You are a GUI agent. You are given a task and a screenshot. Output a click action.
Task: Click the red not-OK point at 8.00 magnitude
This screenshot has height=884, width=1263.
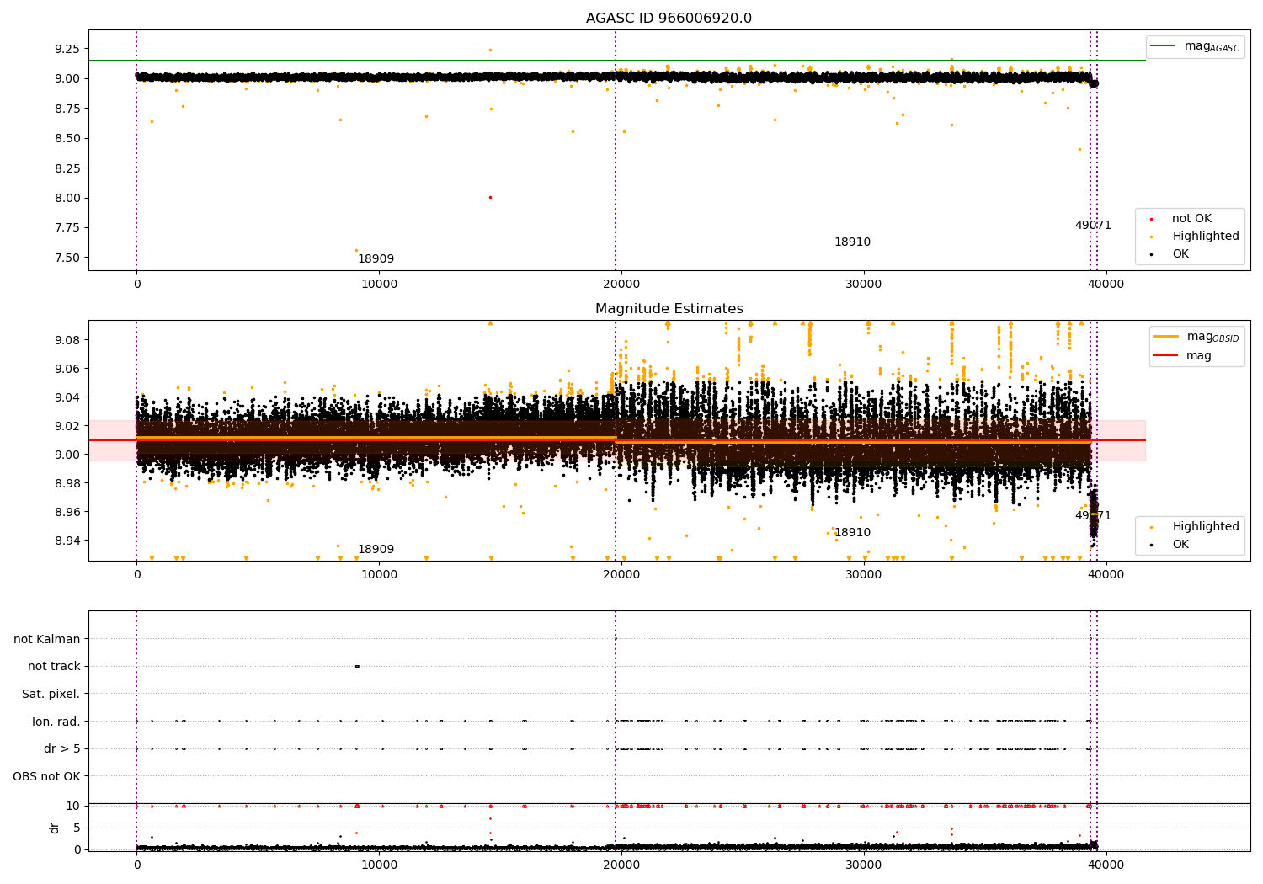490,197
